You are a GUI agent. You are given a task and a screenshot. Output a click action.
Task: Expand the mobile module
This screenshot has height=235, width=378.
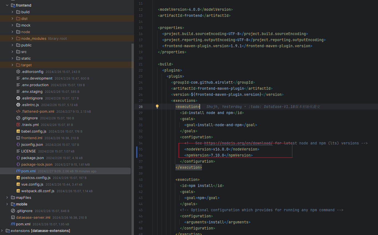point(7,204)
